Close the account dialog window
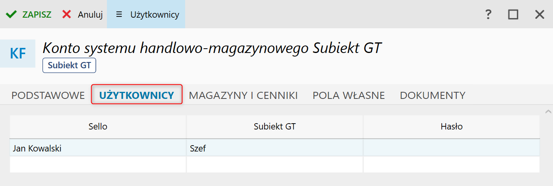This screenshot has height=186, width=553. [x=539, y=15]
